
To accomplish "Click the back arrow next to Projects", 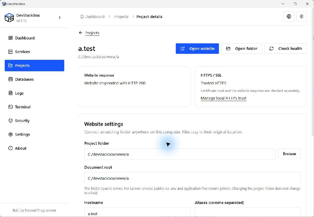I will 80,33.
